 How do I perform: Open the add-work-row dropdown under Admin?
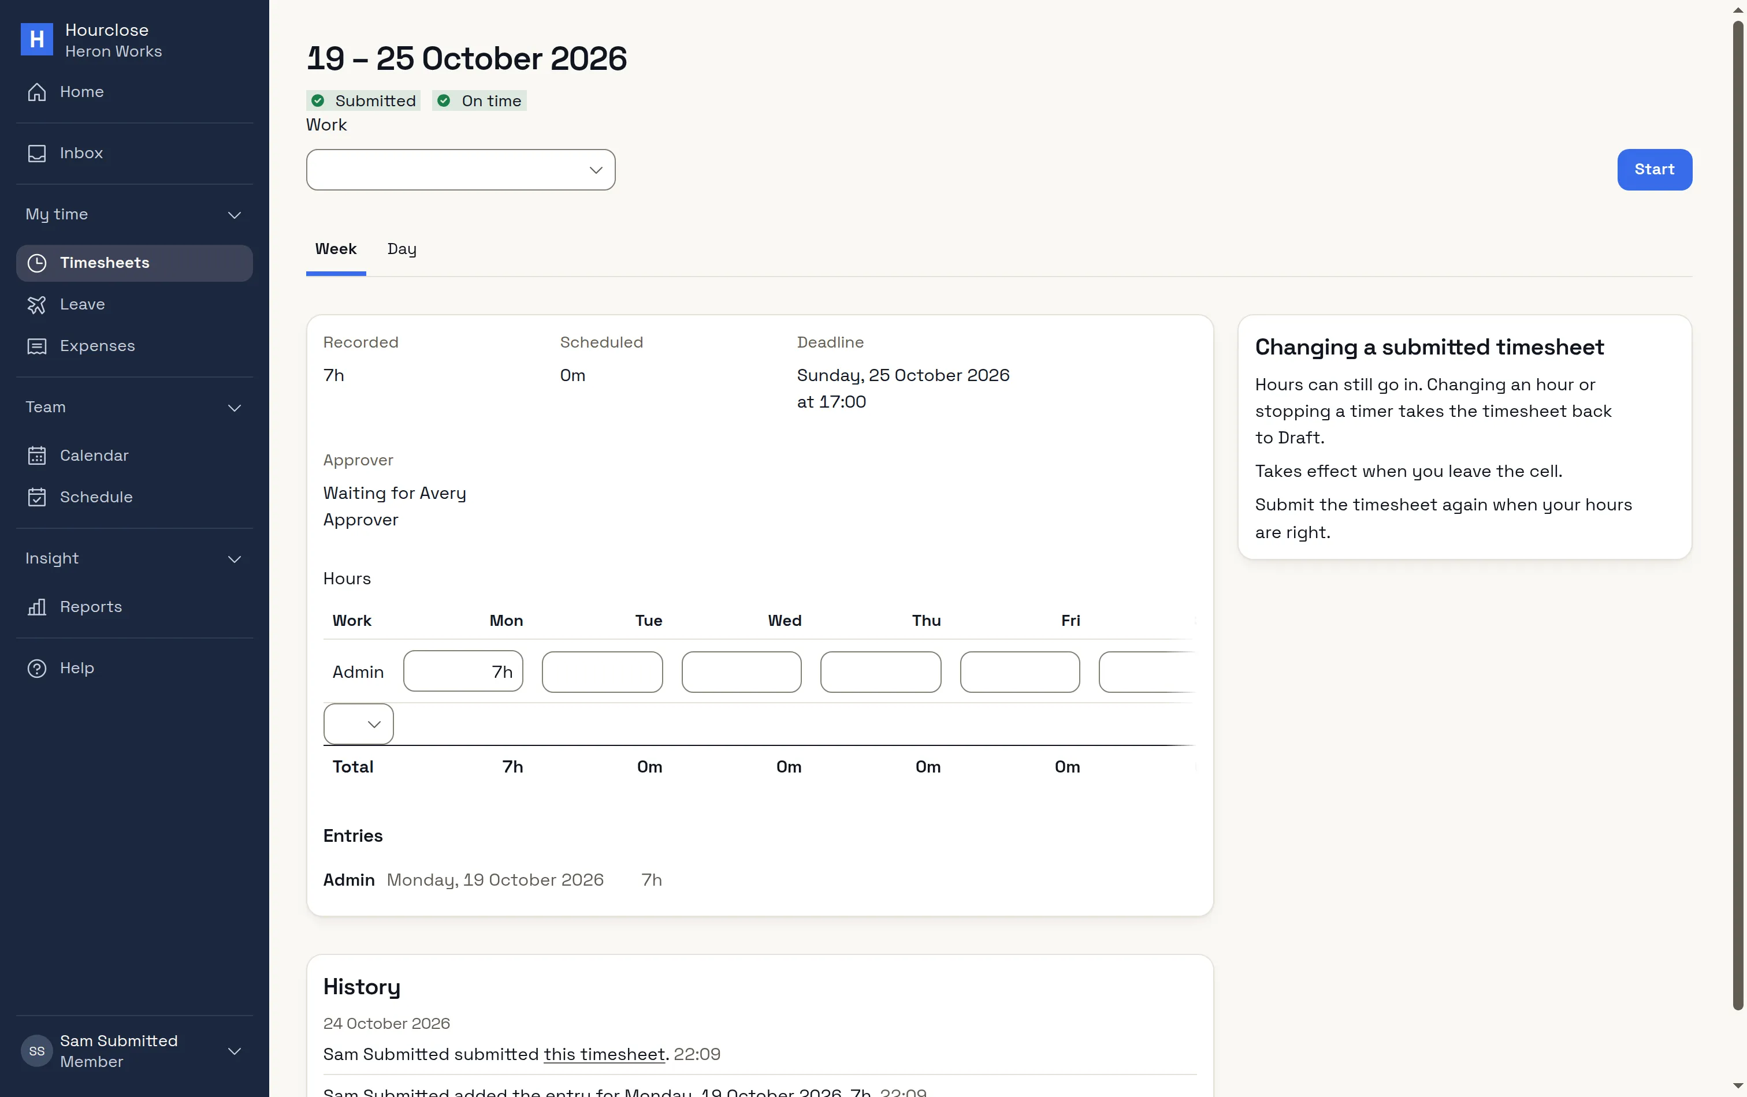pos(358,723)
